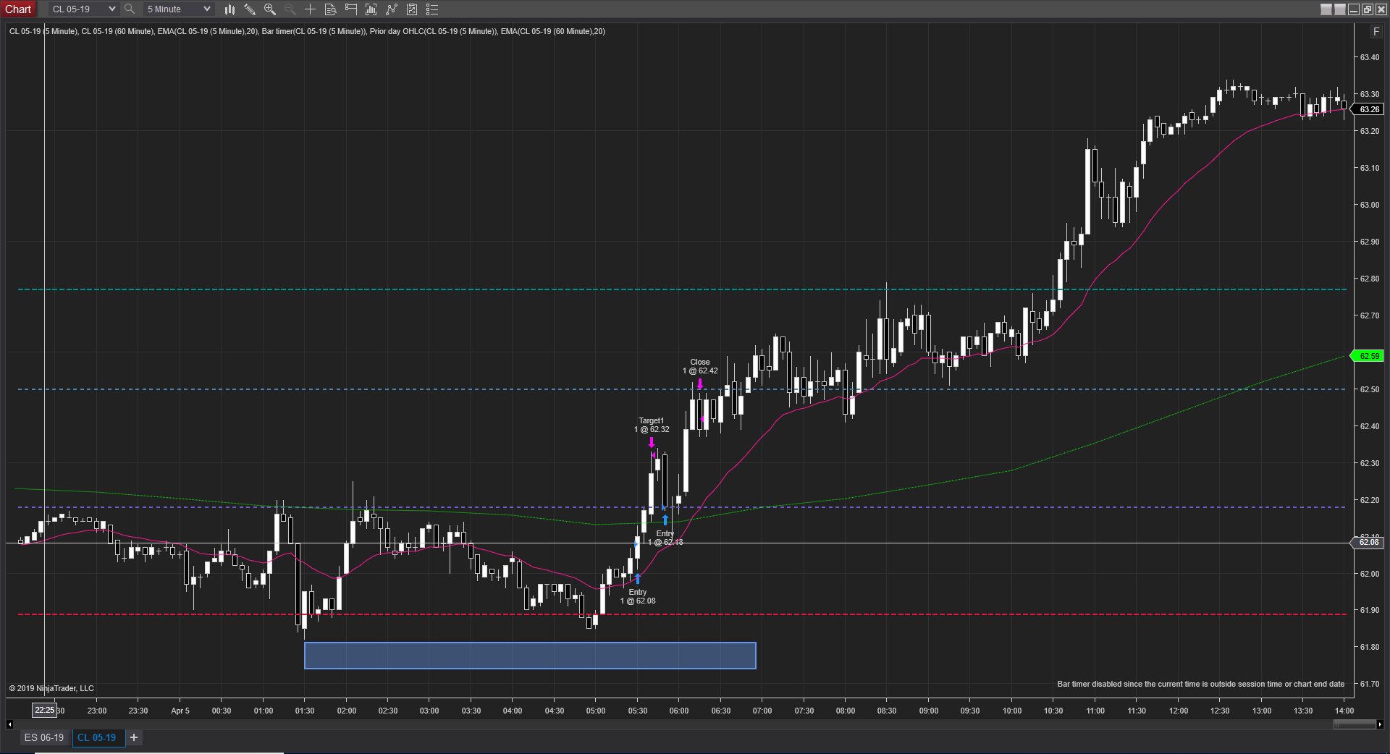This screenshot has width=1390, height=754.
Task: Click the 'Target1 1 @ 62.32' execution label
Action: (x=652, y=425)
